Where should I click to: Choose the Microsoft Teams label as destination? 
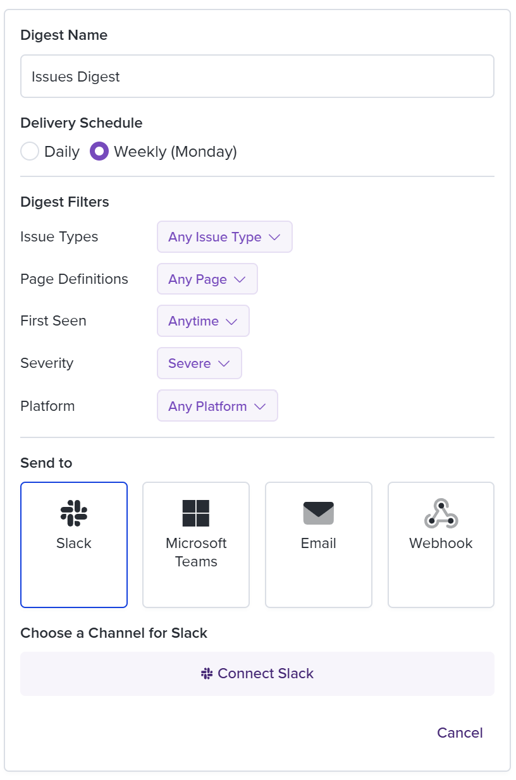click(196, 552)
